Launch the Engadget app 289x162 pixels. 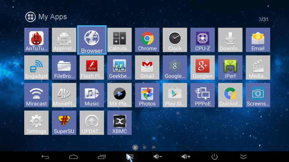point(36,67)
